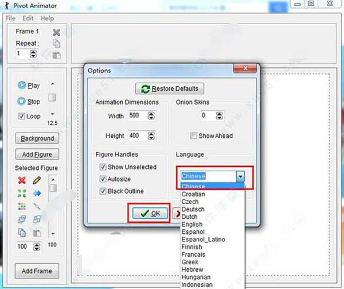344x289 pixels.
Task: Toggle the Loop checkbox
Action: pos(22,116)
